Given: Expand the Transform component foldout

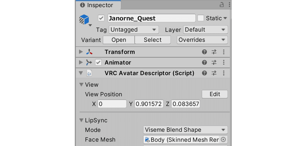Looking at the screenshot, I should (81, 52).
